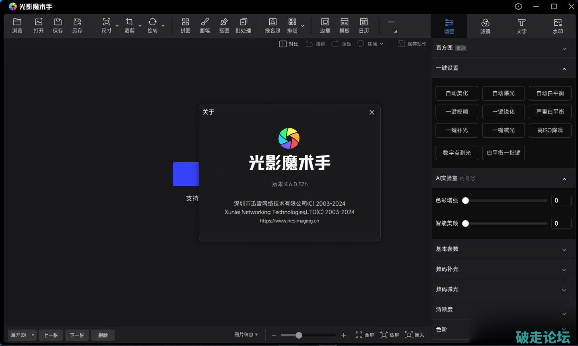This screenshot has height=346, width=578.
Task: Expand the 基本参数 section
Action: pos(503,249)
